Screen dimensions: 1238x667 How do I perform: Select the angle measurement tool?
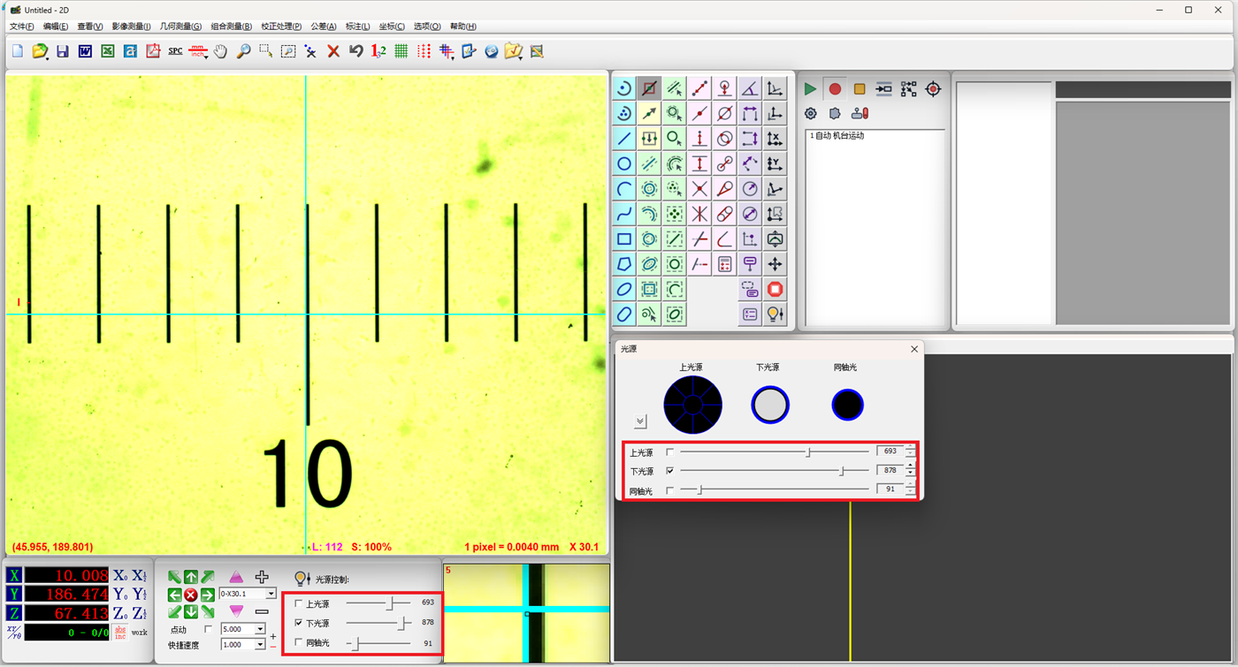click(x=750, y=88)
